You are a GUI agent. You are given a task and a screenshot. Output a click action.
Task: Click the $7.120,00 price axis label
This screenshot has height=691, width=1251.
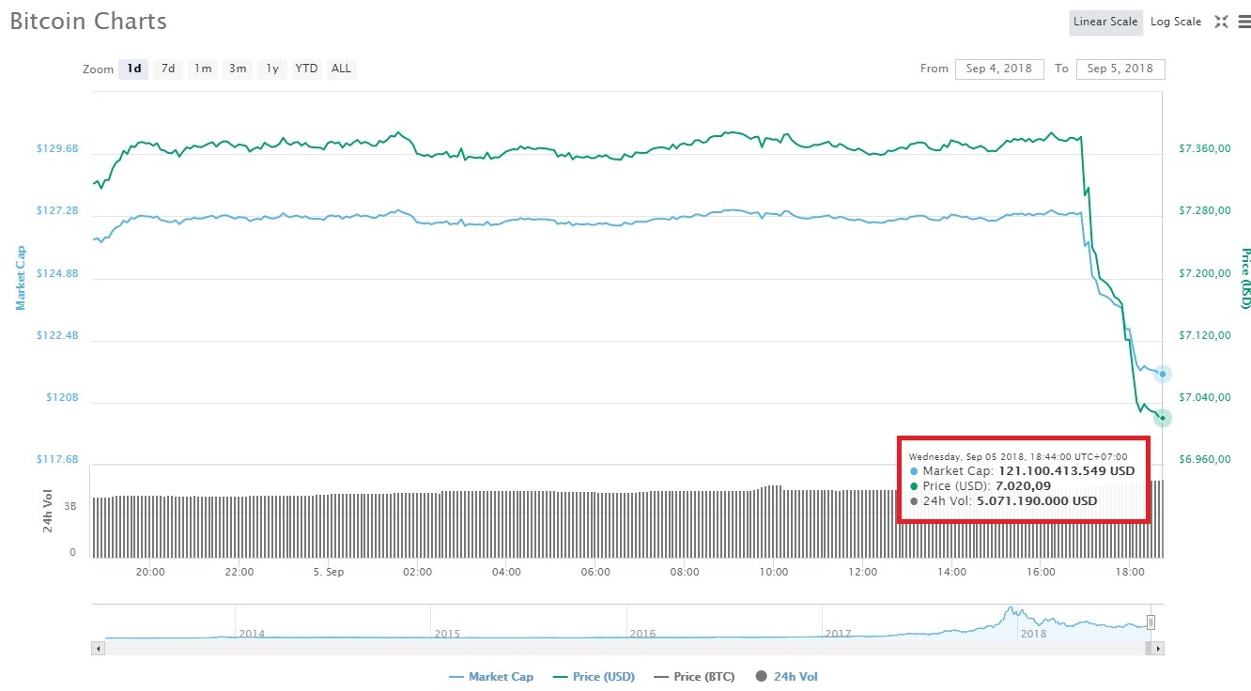pyautogui.click(x=1205, y=335)
